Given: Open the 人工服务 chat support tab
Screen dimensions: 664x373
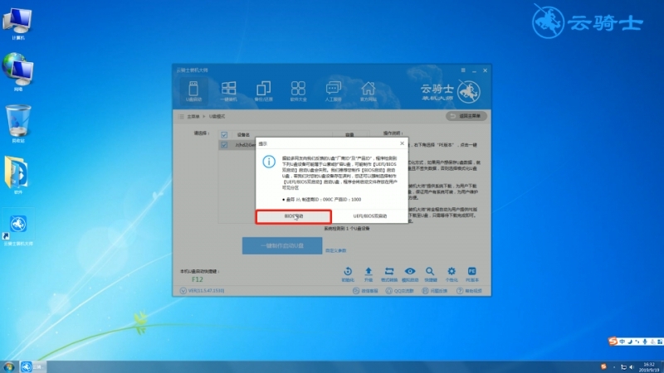Looking at the screenshot, I should coord(334,91).
